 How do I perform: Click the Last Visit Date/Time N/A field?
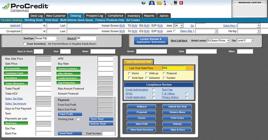tap(174, 68)
